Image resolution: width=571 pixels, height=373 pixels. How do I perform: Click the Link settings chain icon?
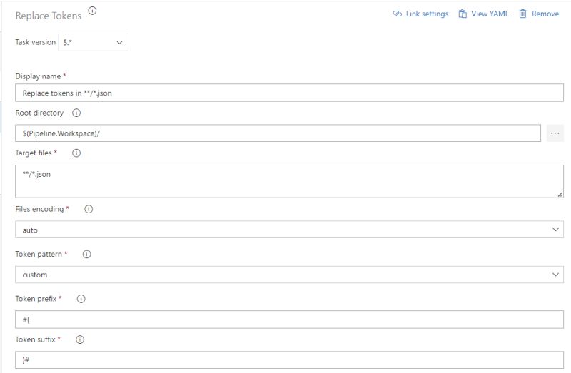click(x=397, y=14)
